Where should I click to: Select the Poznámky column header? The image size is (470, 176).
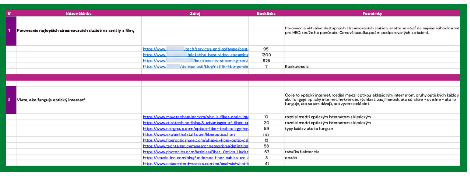(x=372, y=13)
